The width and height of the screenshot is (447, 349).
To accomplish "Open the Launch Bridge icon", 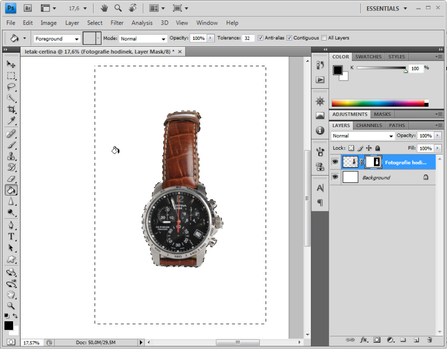I will tap(28, 8).
